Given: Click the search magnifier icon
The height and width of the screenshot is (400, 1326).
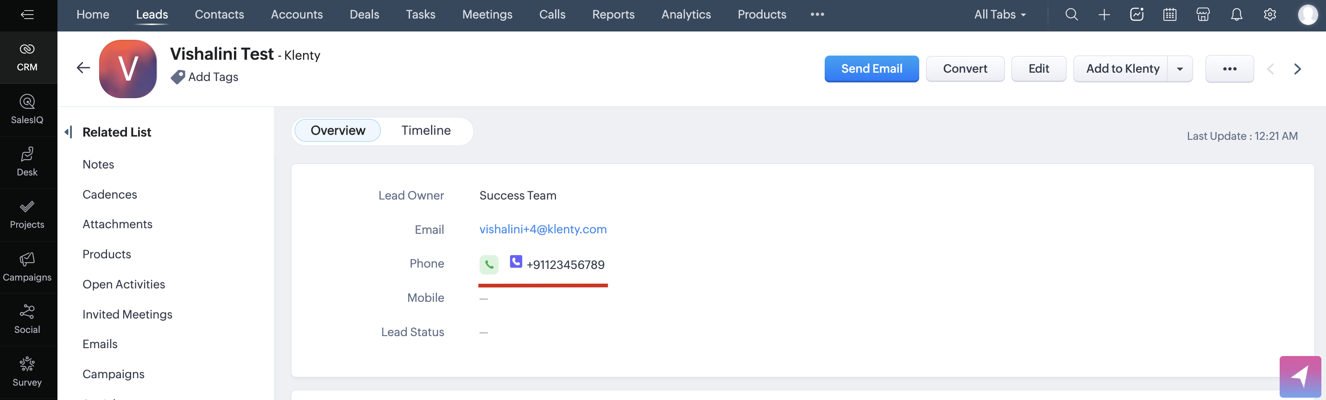Looking at the screenshot, I should [x=1071, y=14].
